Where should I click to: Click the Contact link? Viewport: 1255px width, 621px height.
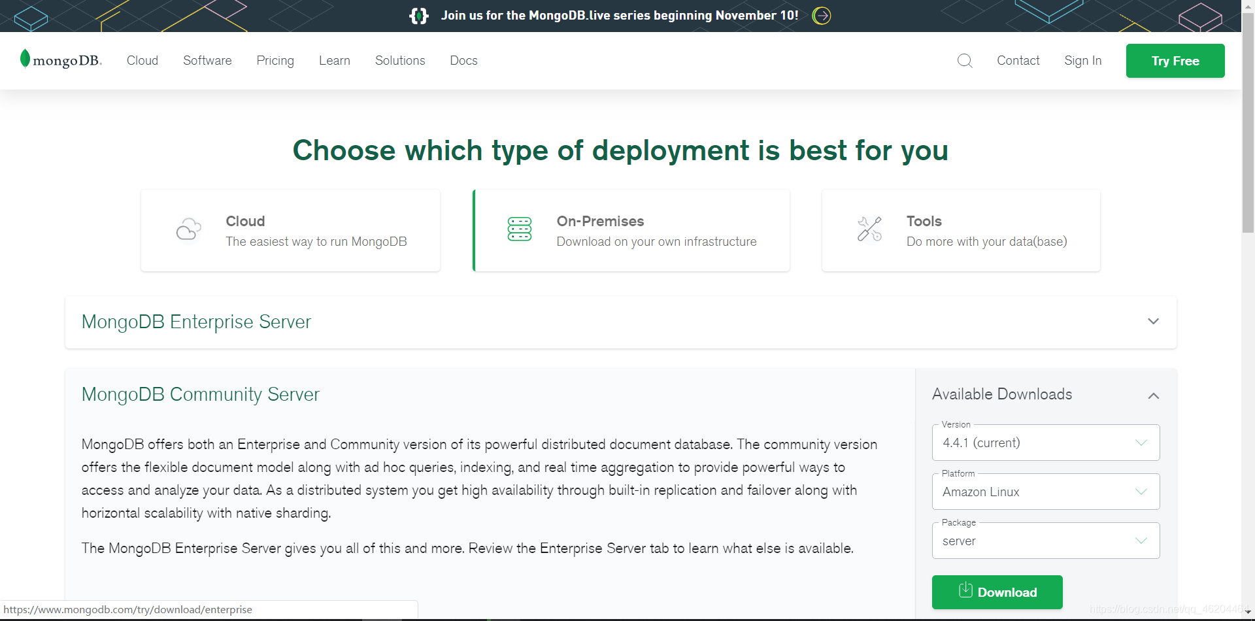click(x=1018, y=60)
